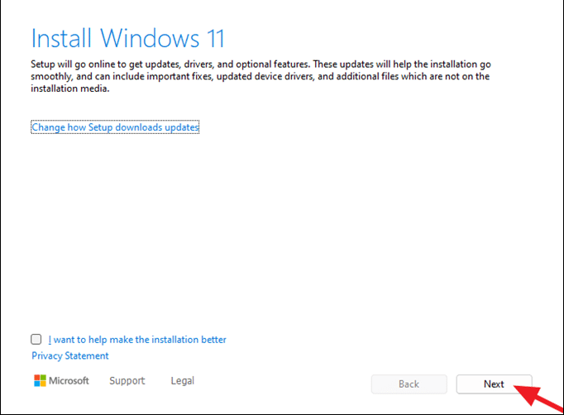Click the 'I want to help' label text

click(137, 339)
